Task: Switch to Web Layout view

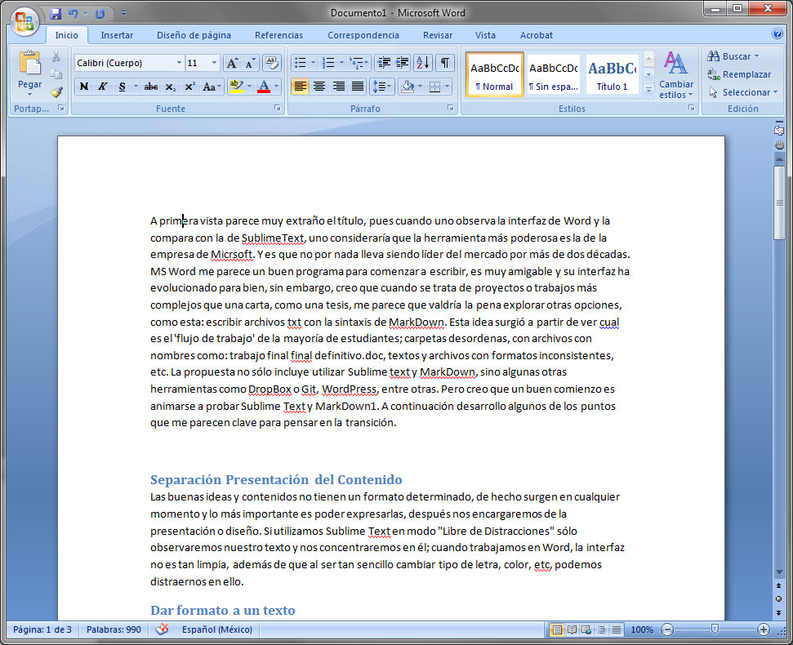Action: (x=586, y=629)
